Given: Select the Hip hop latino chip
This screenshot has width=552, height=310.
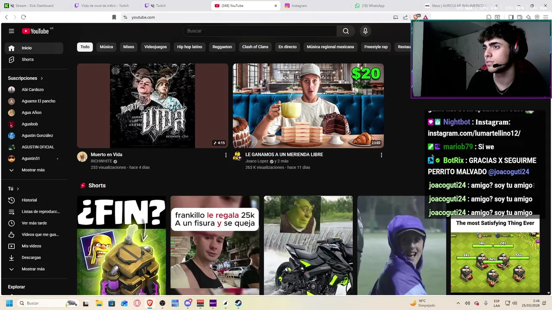Looking at the screenshot, I should coord(189,47).
